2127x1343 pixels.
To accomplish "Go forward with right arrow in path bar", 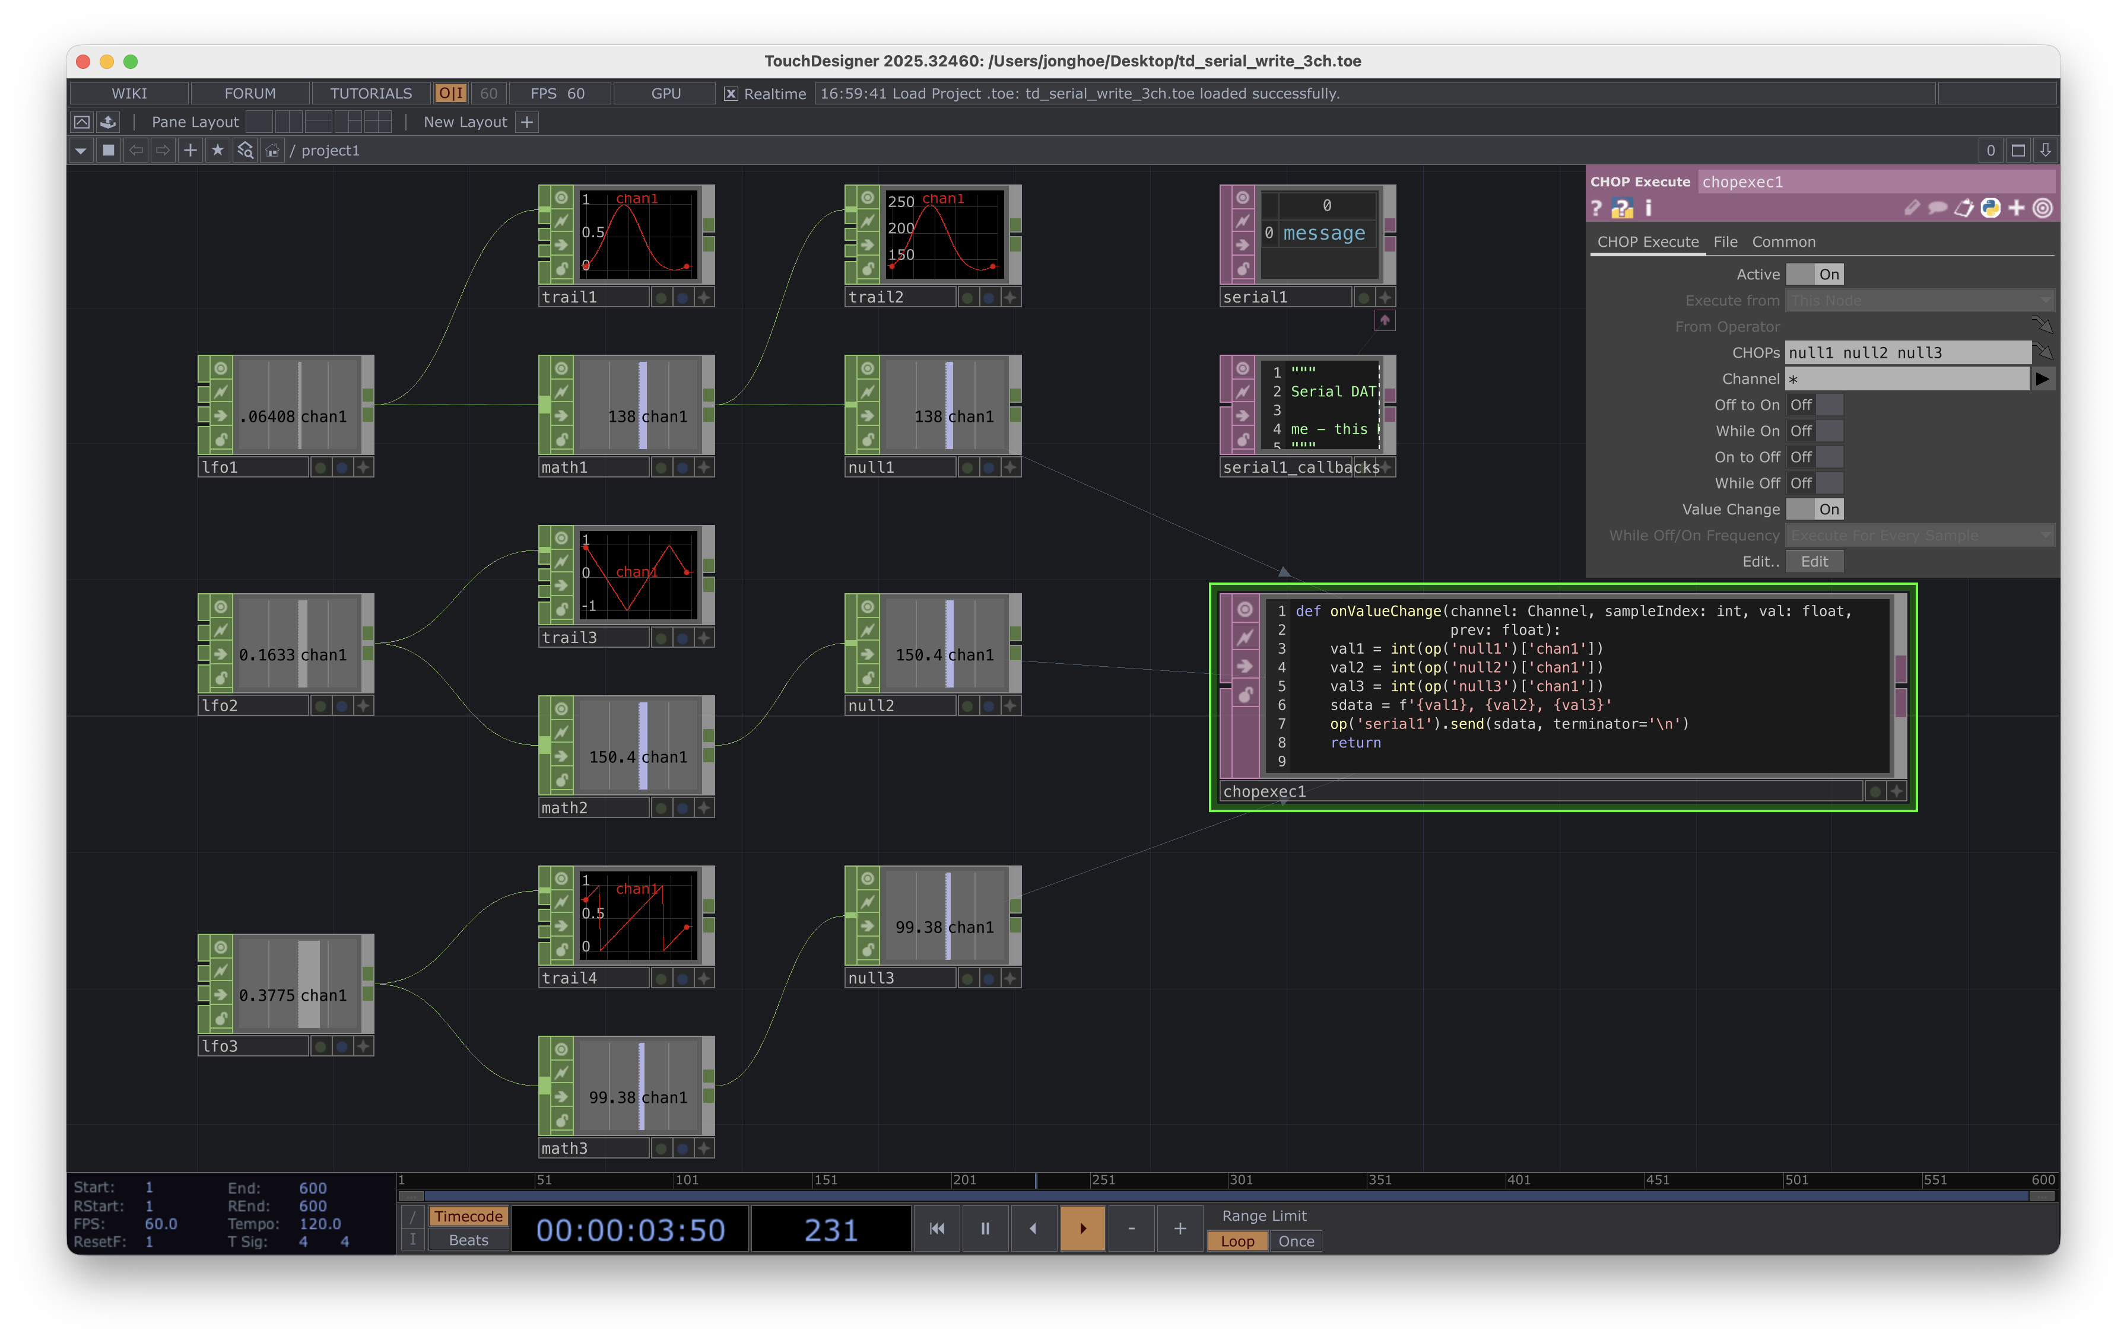I will pyautogui.click(x=163, y=150).
